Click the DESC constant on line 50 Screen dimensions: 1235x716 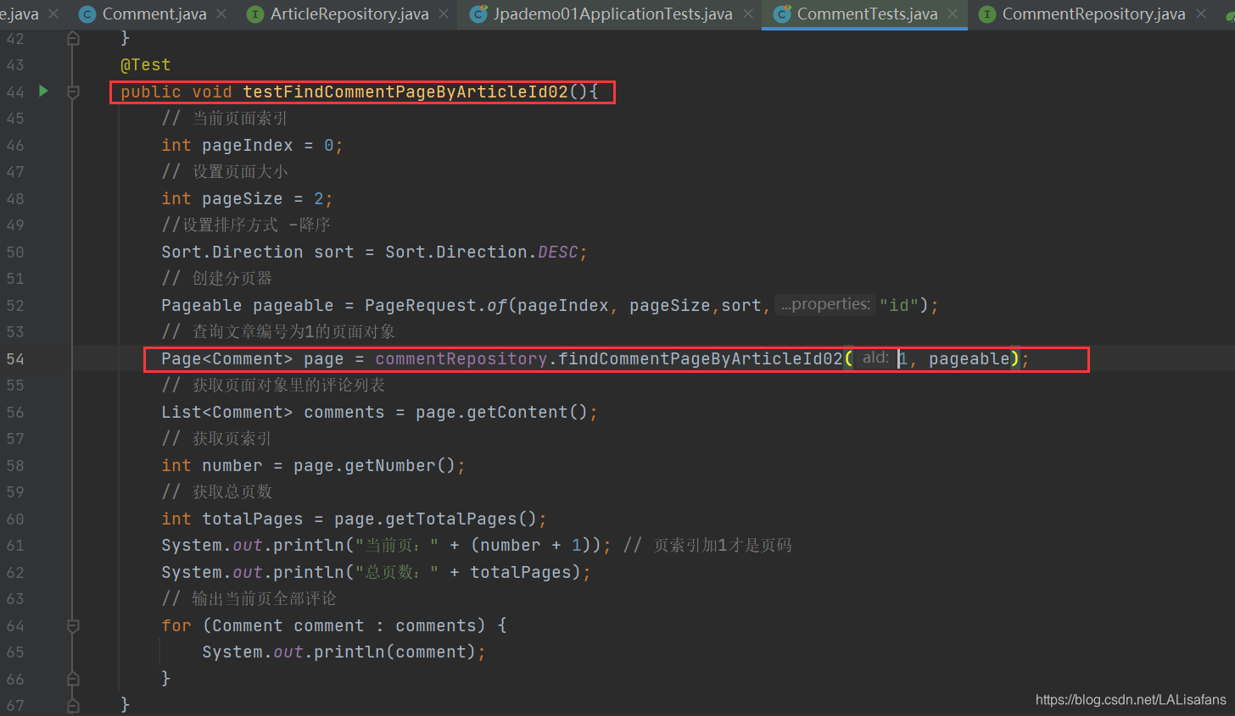[x=557, y=252]
